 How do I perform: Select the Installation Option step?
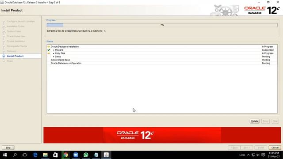[x=15, y=26]
